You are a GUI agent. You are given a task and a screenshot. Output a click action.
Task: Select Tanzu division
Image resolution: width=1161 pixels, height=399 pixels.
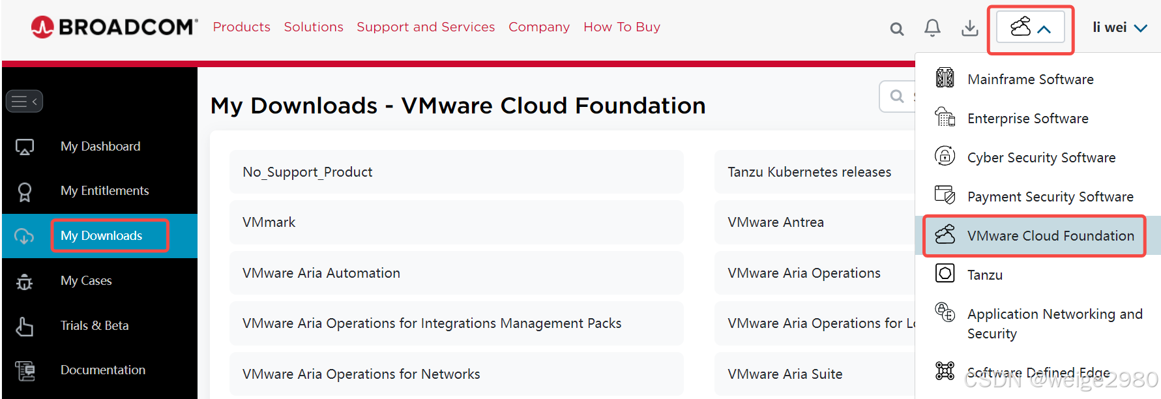tap(985, 274)
